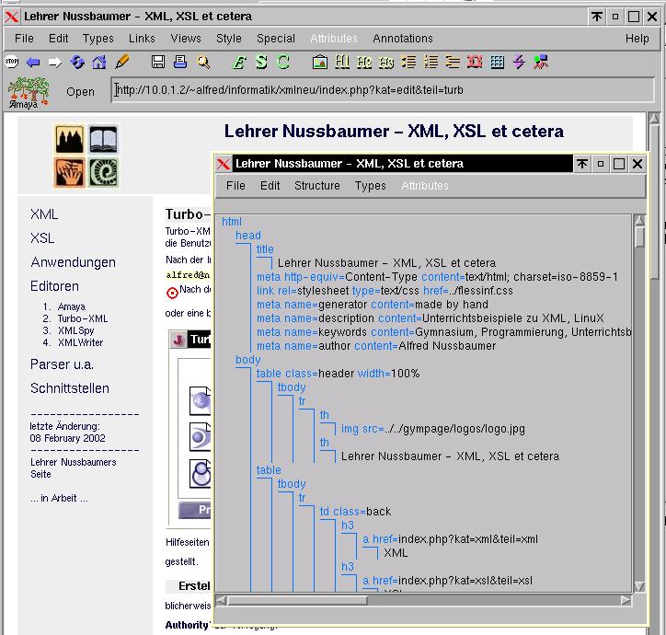Apply Heading 3 with the H3 icon
The width and height of the screenshot is (666, 635).
386,63
